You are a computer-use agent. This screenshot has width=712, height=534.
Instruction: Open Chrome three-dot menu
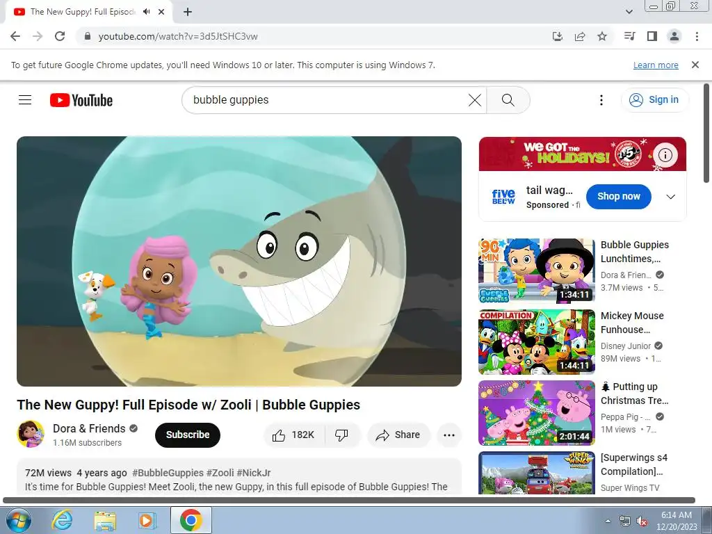(697, 36)
